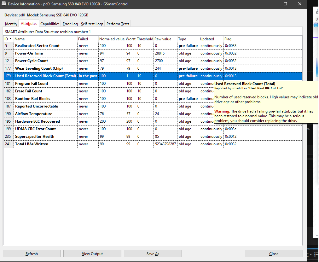The image size is (319, 262).
Task: Select Wear Leveling Count (Chip) row
Action: point(153,68)
